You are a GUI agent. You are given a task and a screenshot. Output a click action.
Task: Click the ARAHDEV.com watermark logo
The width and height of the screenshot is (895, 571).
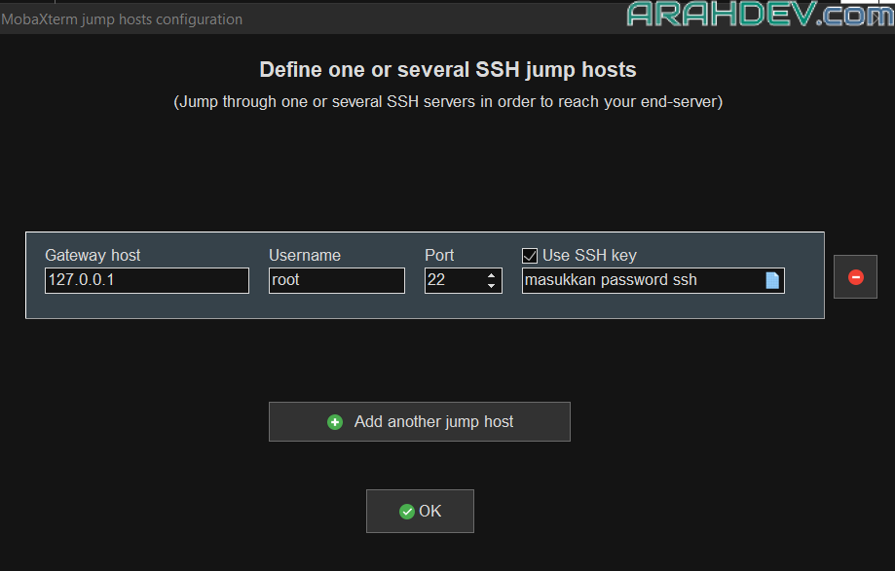pyautogui.click(x=760, y=15)
